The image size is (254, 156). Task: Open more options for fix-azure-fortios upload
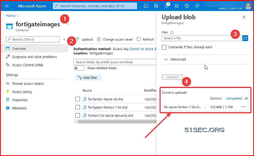pyautogui.click(x=244, y=107)
